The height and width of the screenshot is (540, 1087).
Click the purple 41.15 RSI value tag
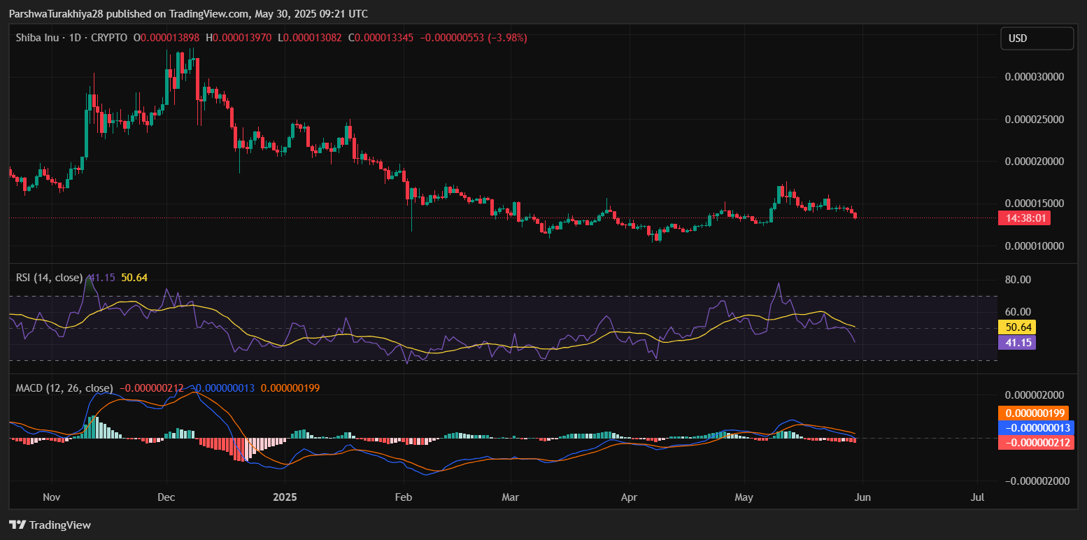[1016, 342]
